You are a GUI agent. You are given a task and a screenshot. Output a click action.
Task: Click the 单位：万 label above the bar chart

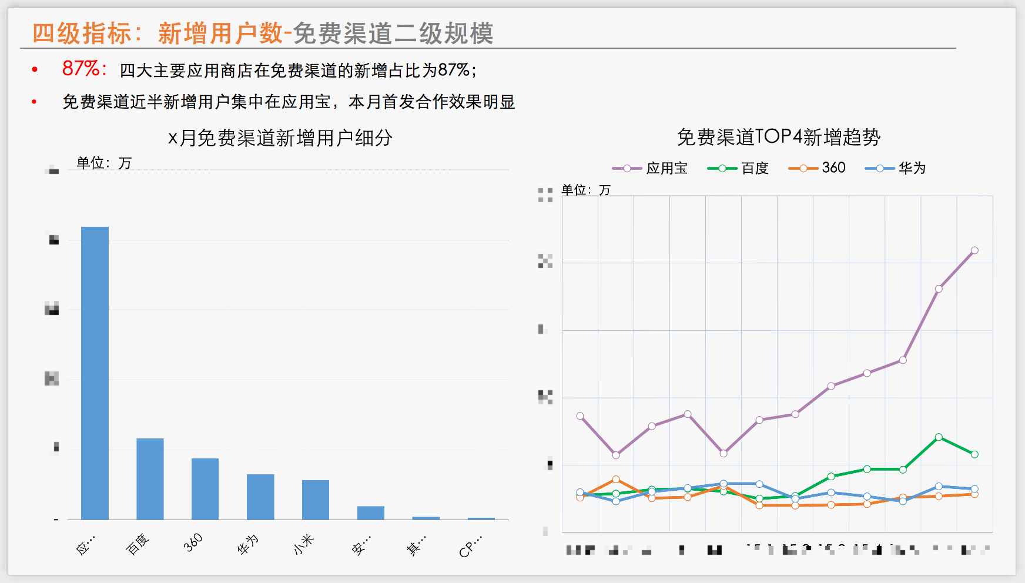pos(104,163)
